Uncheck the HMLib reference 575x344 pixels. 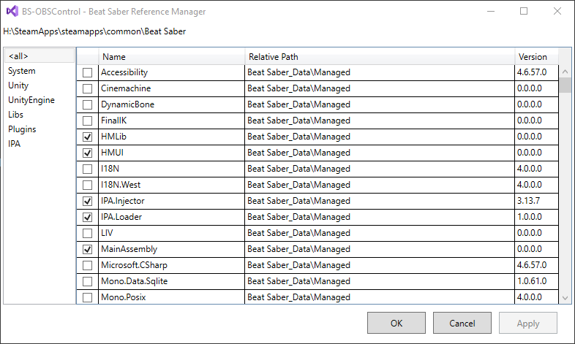87,137
